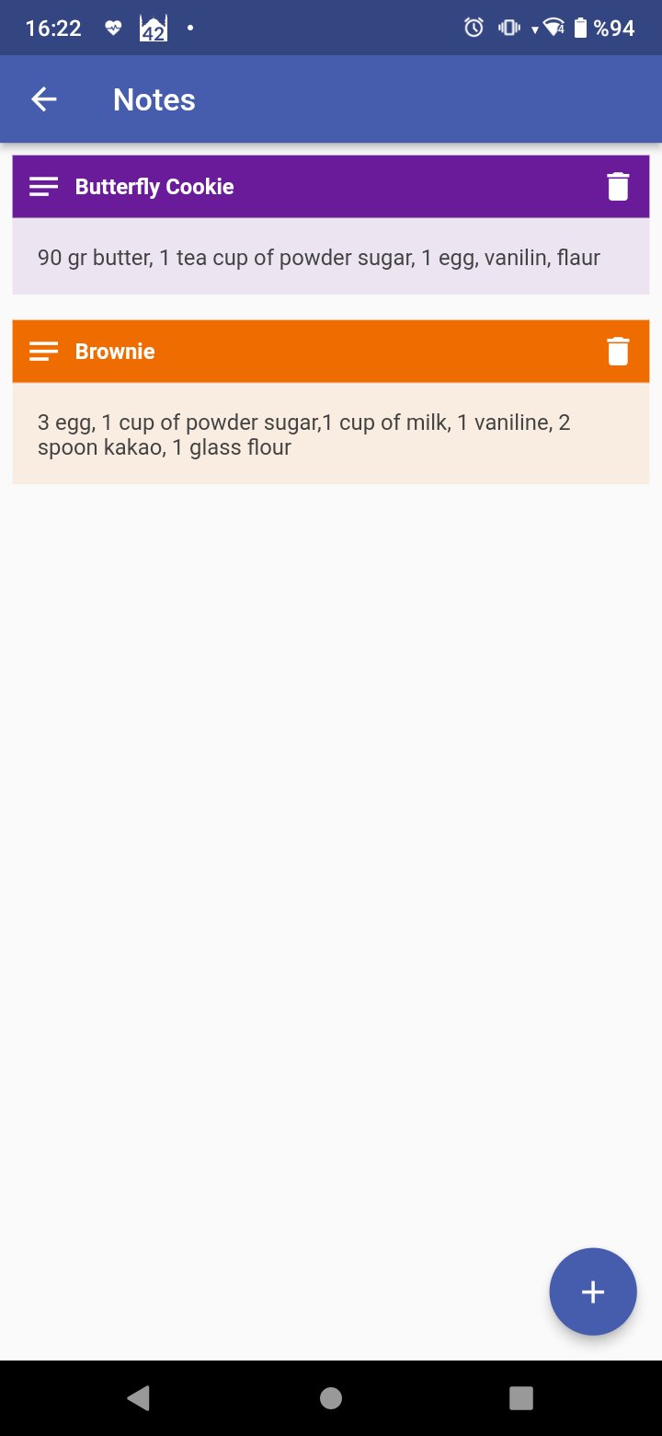662x1436 pixels.
Task: Open the Butterfly Cookie note title
Action: 154,187
